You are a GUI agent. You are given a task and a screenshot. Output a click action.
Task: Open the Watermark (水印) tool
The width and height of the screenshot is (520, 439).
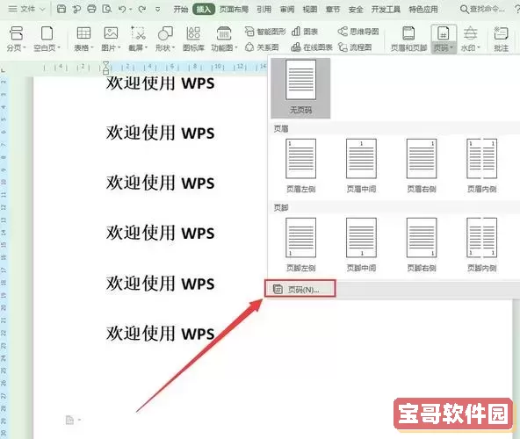[470, 40]
